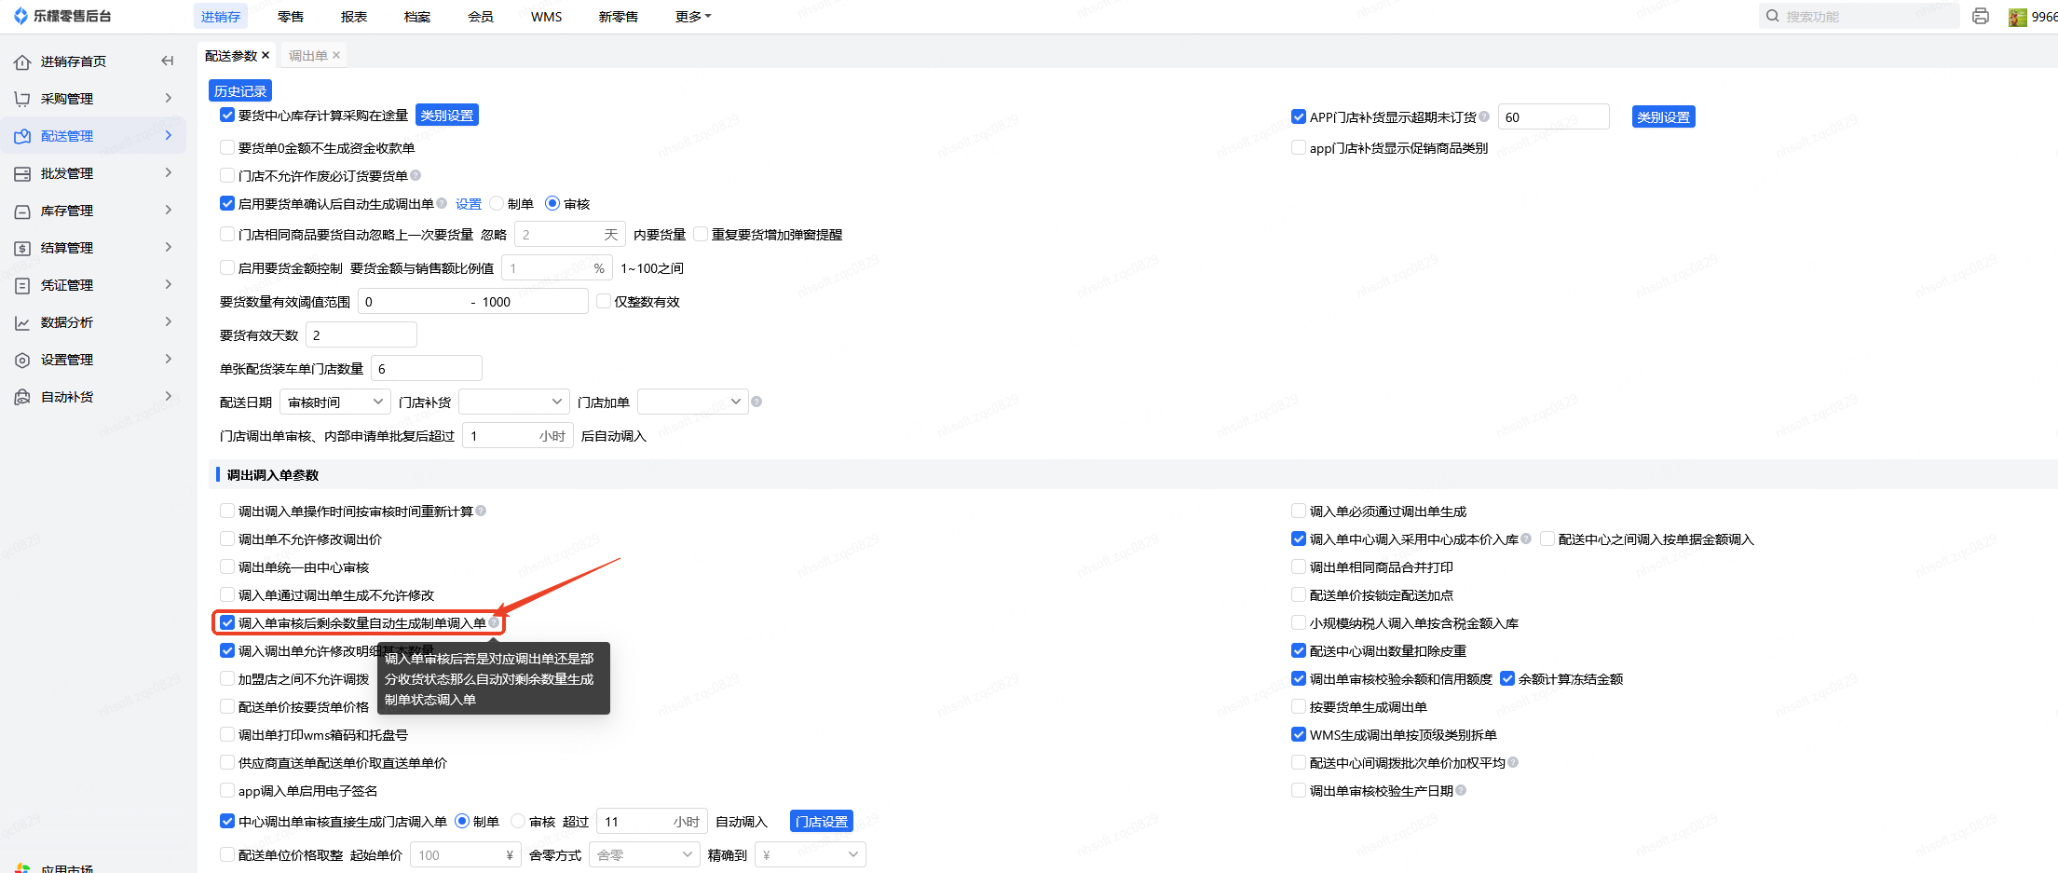
Task: Click help icon beside APP门店补货显示超期未订货
Action: click(1484, 116)
